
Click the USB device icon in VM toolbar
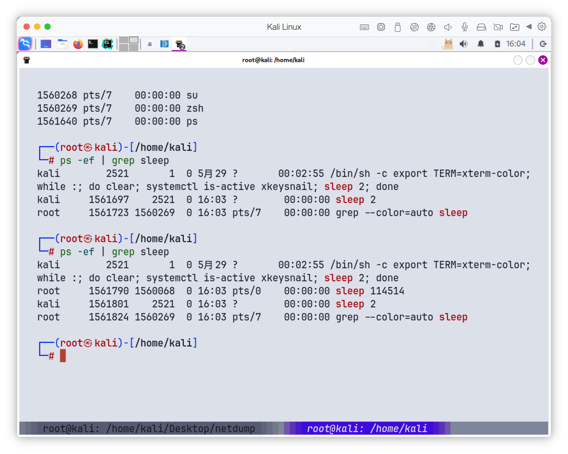398,27
